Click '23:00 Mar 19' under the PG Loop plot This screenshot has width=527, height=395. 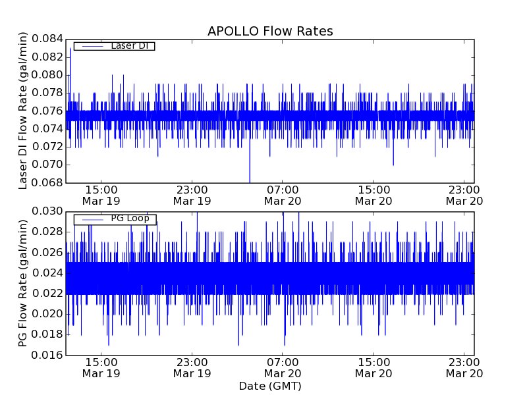192,368
